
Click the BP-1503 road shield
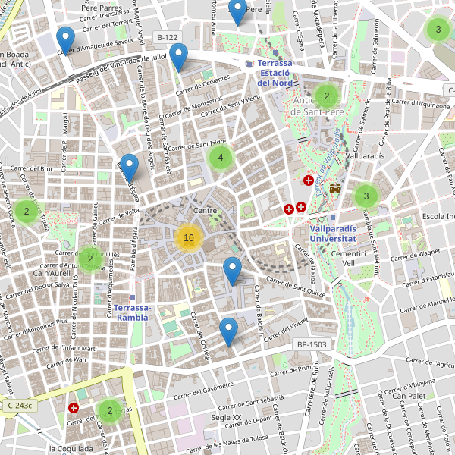point(312,344)
